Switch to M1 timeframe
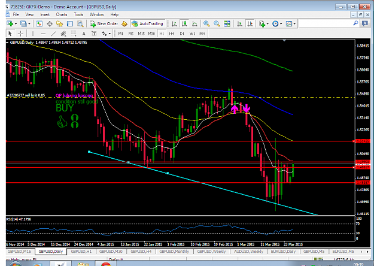The image size is (374, 266). [x=121, y=34]
